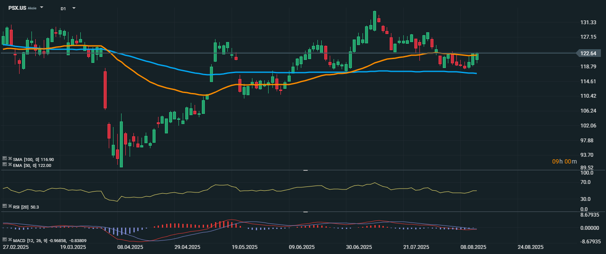Open settings icon for EMA indicator
Screen dimensions: 606x254
tap(5, 164)
